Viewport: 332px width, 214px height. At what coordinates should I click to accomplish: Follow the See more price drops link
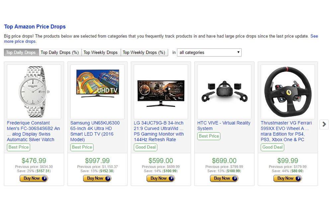161,39
